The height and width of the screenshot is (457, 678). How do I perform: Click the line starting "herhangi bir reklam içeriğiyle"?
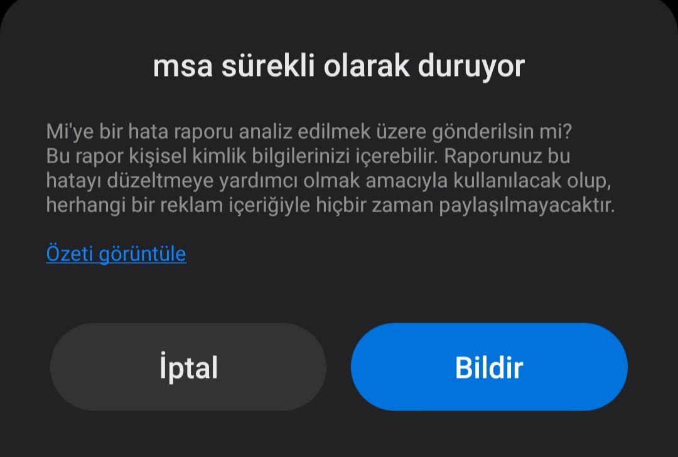pyautogui.click(x=330, y=205)
